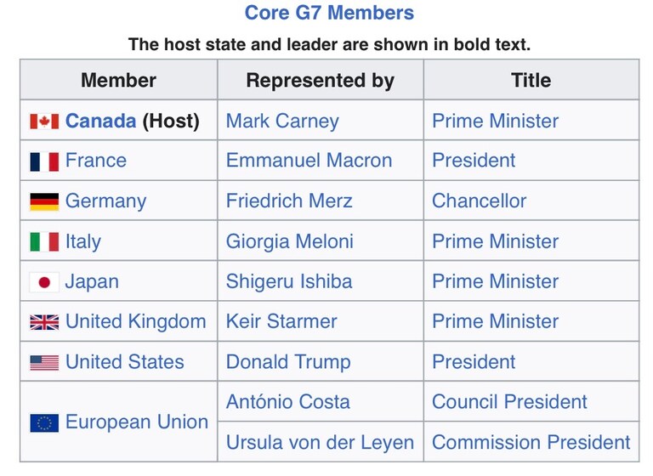The height and width of the screenshot is (476, 653).
Task: Click the Canada flag icon
Action: [x=44, y=122]
